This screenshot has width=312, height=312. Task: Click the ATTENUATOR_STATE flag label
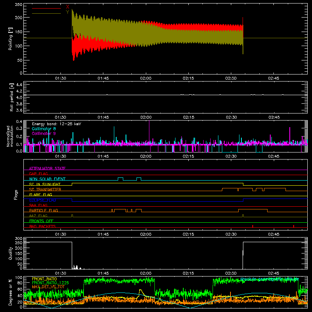click(x=47, y=168)
